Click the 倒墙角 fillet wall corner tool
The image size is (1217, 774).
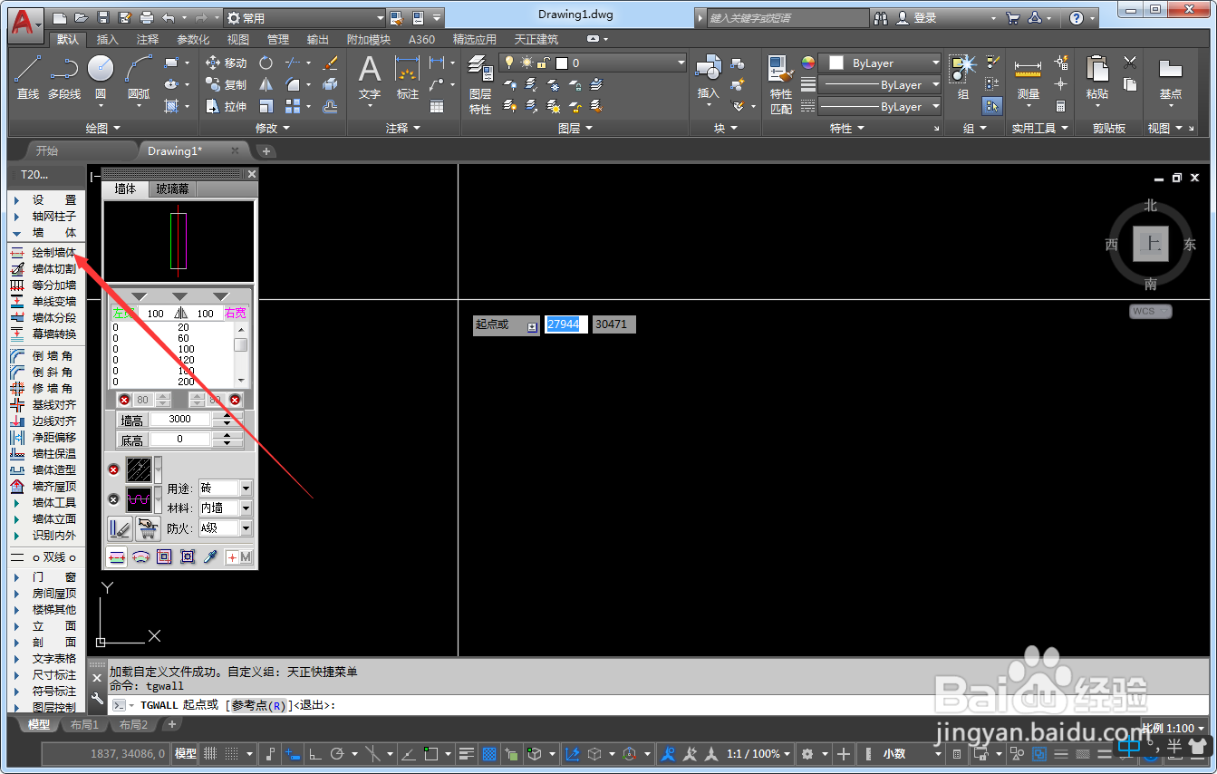45,355
